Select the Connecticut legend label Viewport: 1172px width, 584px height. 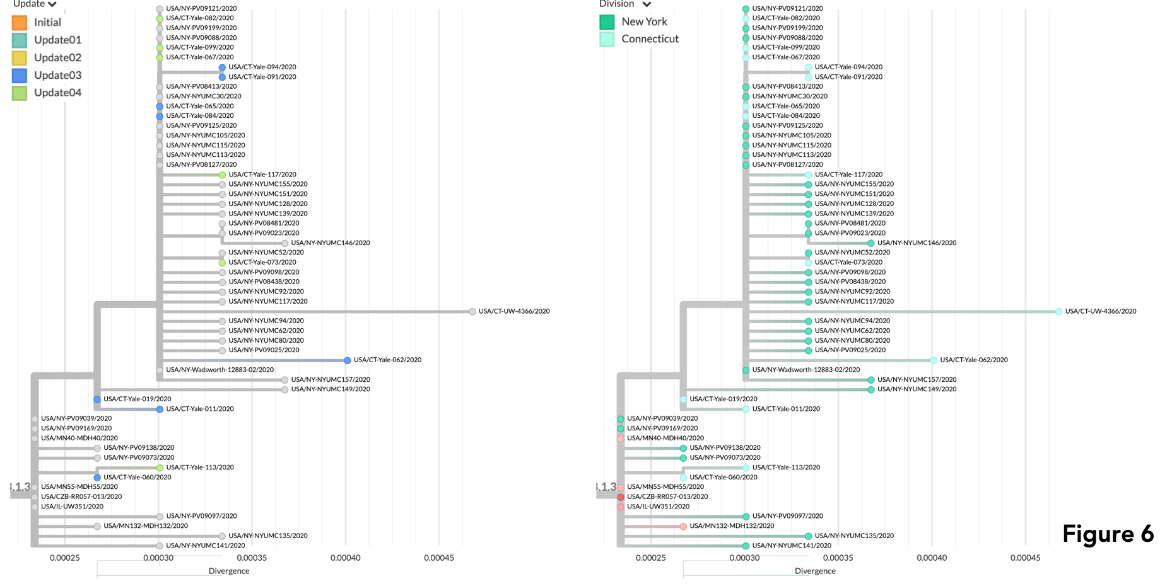[x=650, y=39]
